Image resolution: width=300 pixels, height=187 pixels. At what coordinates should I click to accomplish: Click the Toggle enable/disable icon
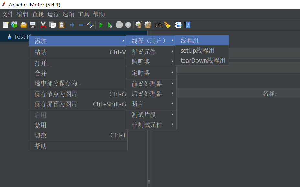click(x=90, y=25)
